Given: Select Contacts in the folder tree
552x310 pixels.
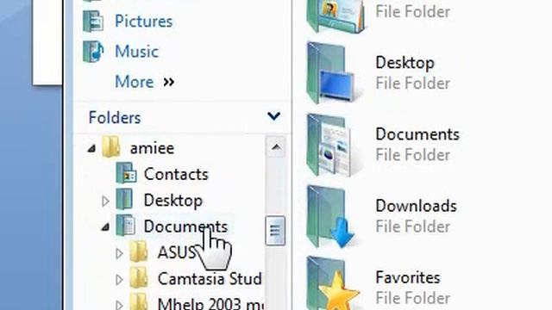Looking at the screenshot, I should tap(176, 174).
